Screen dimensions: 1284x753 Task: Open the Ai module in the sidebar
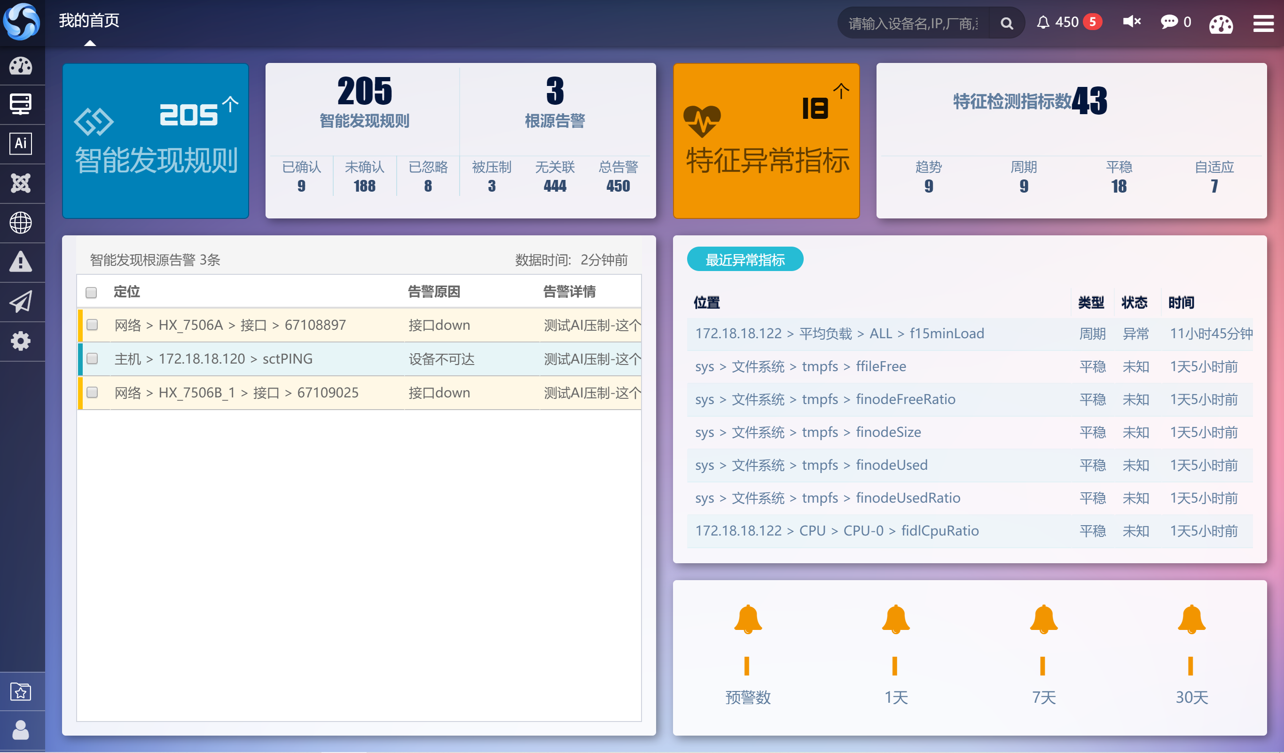coord(21,144)
